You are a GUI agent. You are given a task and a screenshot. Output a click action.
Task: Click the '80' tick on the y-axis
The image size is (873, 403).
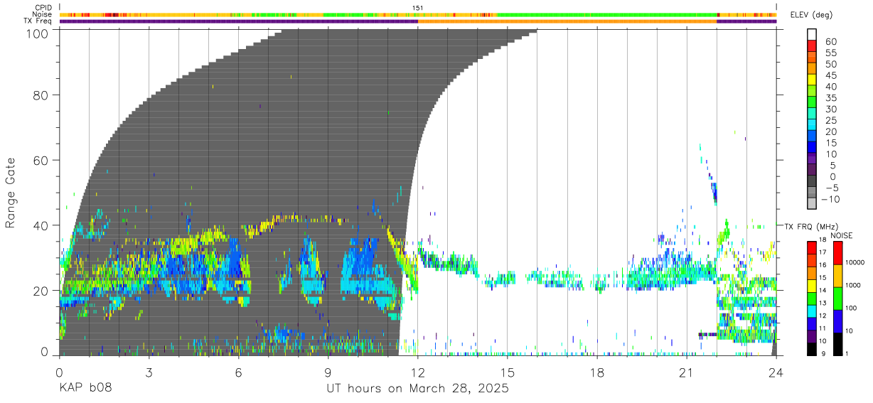(42, 95)
